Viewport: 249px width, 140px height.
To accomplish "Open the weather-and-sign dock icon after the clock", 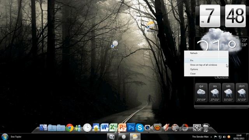I will click(96, 128).
